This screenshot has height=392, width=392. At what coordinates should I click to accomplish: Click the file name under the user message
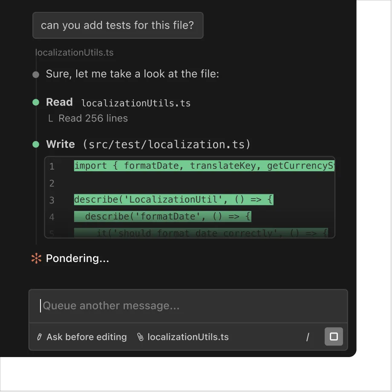75,52
